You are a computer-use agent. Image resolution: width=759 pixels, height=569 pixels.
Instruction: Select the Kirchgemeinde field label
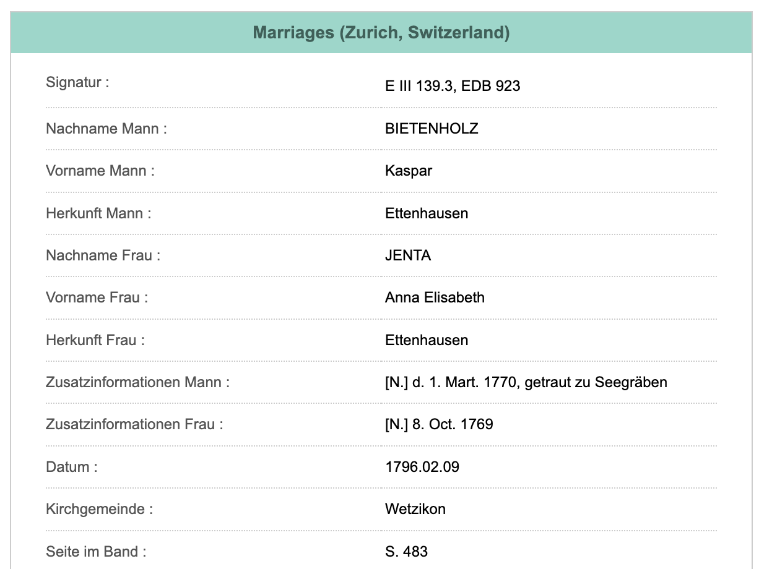coord(99,509)
